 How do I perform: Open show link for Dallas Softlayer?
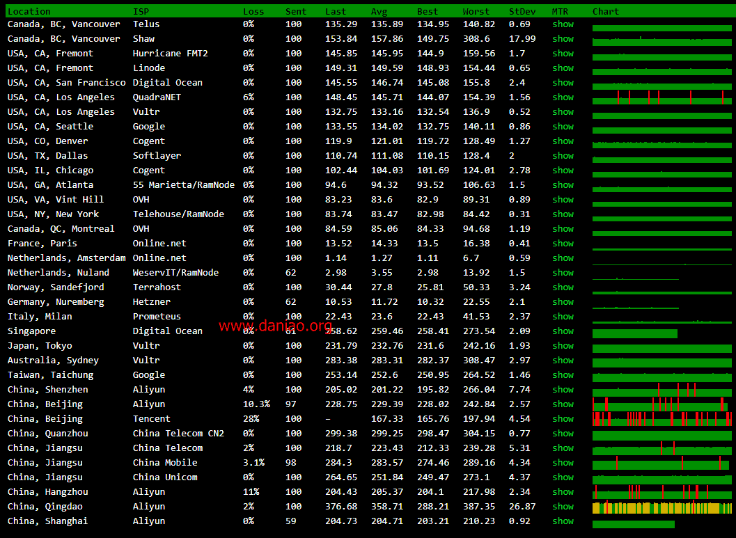[563, 155]
